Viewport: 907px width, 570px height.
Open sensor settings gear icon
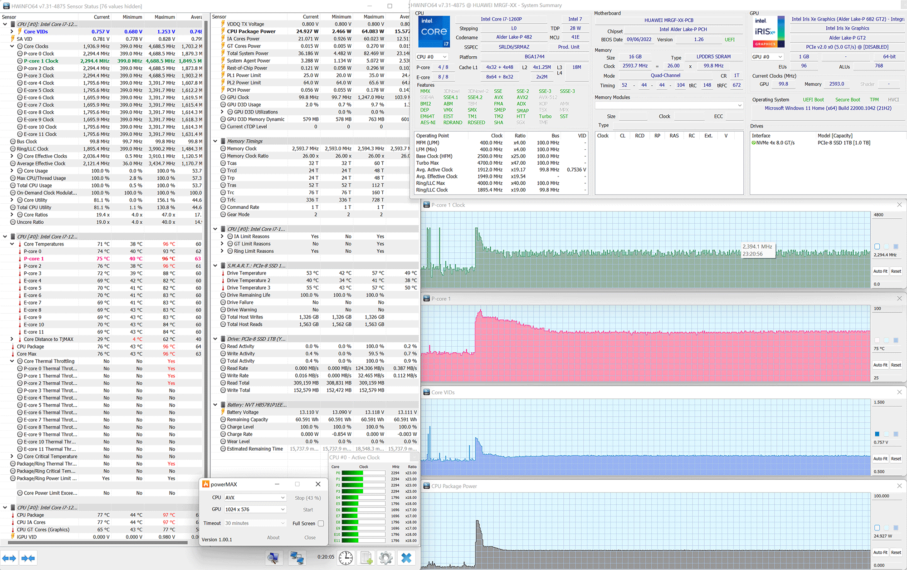[x=386, y=558]
